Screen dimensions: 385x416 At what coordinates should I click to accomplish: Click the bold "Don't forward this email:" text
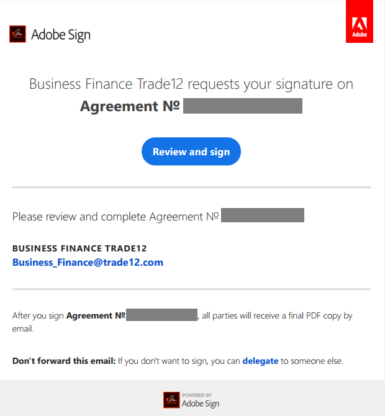(64, 361)
